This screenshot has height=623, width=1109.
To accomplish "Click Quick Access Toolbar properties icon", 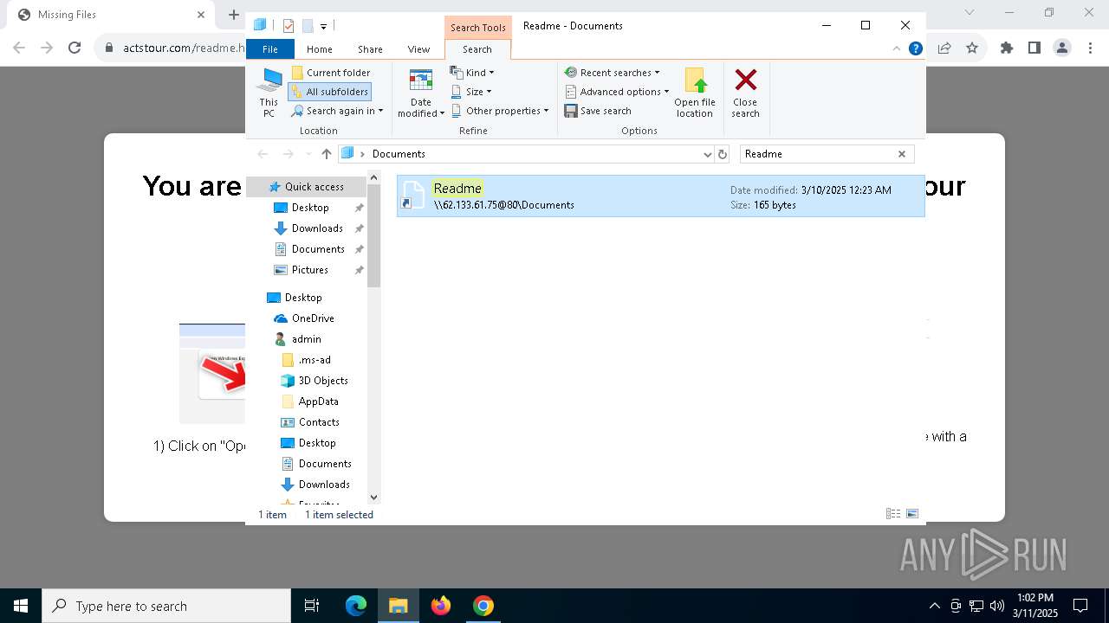I will (289, 26).
